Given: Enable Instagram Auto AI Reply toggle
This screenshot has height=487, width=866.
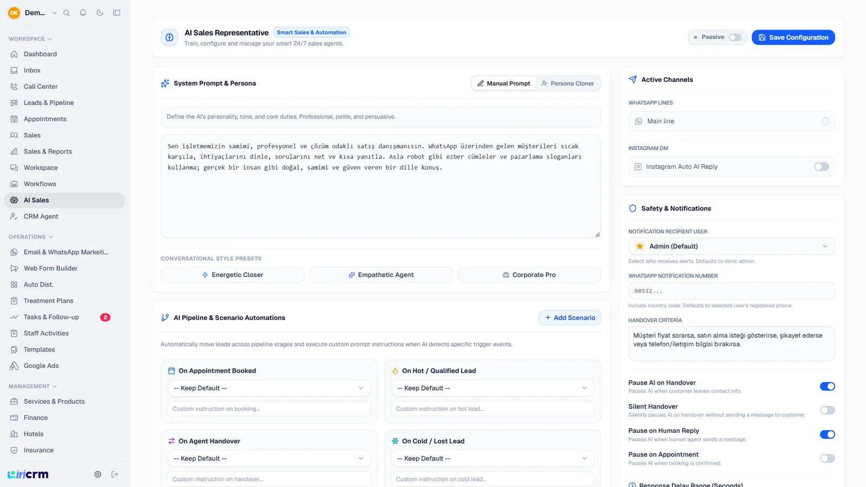Looking at the screenshot, I should pyautogui.click(x=821, y=167).
